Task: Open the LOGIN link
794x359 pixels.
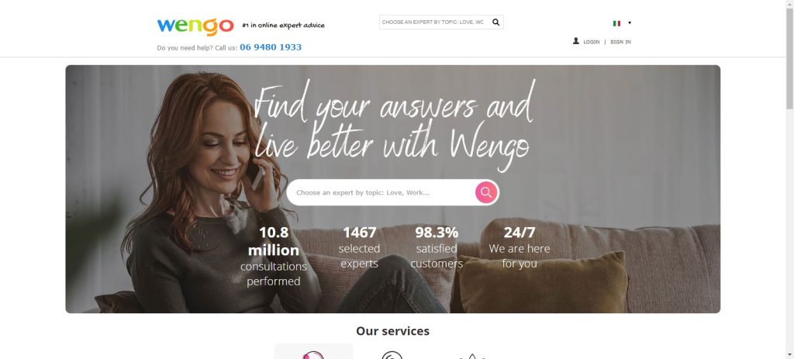Action: pos(591,42)
